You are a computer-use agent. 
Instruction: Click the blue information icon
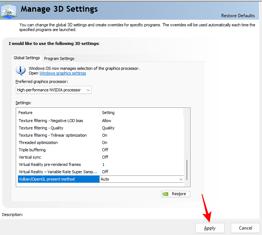[x=22, y=70]
